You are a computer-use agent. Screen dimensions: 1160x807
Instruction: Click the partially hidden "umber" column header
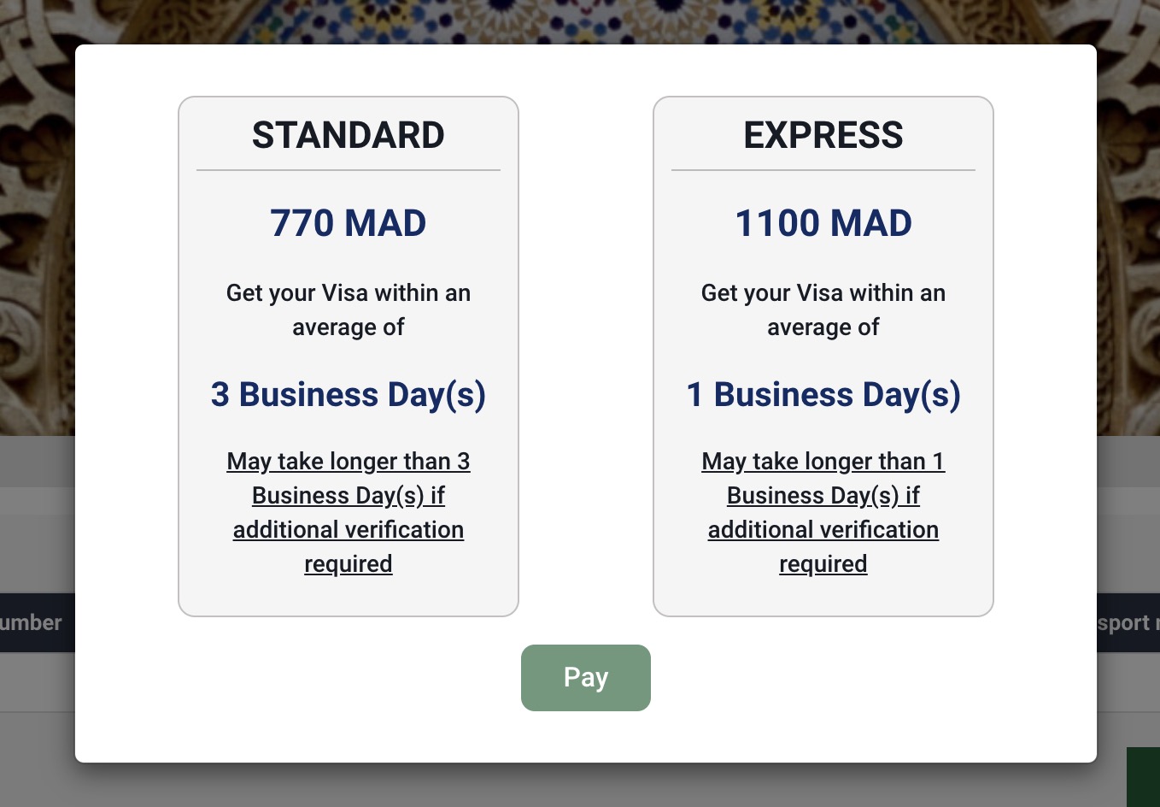point(32,622)
